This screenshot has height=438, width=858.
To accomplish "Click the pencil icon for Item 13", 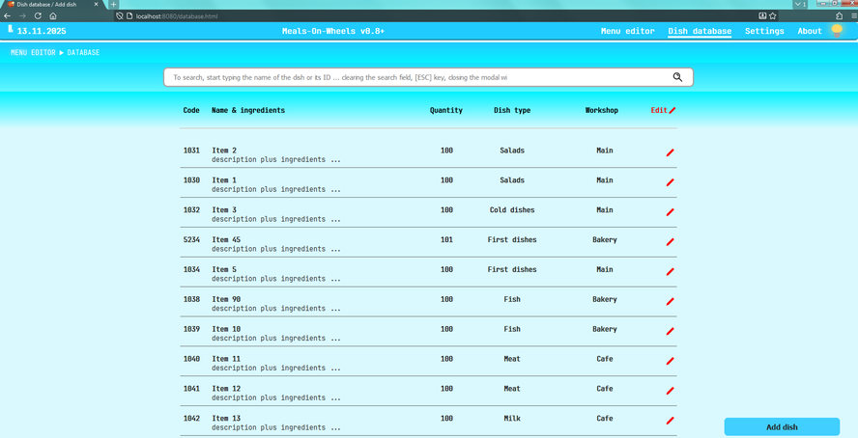I will point(670,421).
